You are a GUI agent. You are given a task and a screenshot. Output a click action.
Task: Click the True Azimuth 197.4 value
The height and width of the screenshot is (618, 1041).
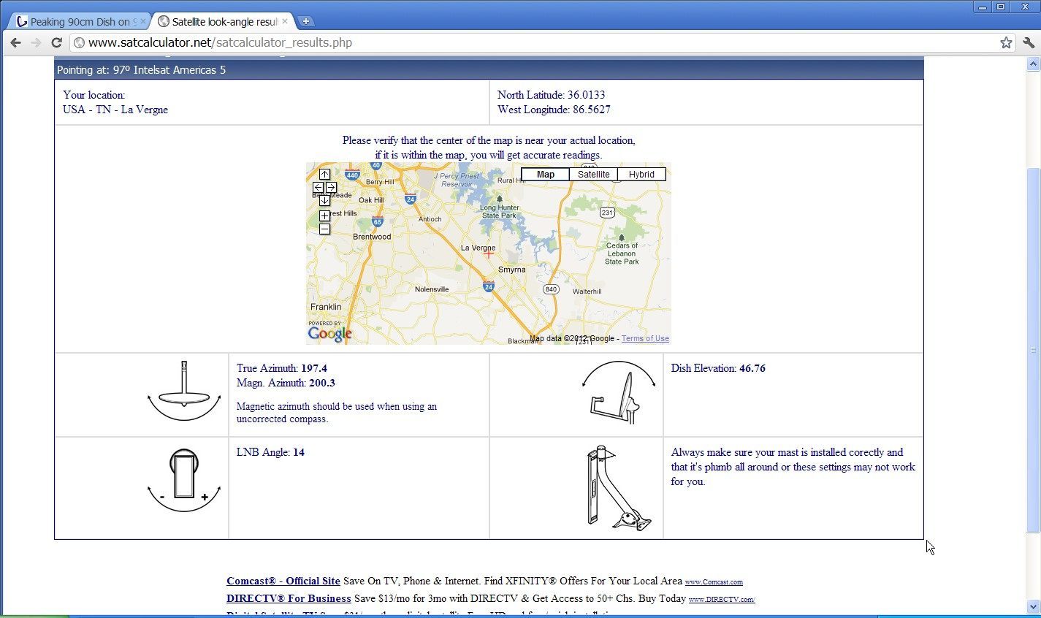click(314, 368)
